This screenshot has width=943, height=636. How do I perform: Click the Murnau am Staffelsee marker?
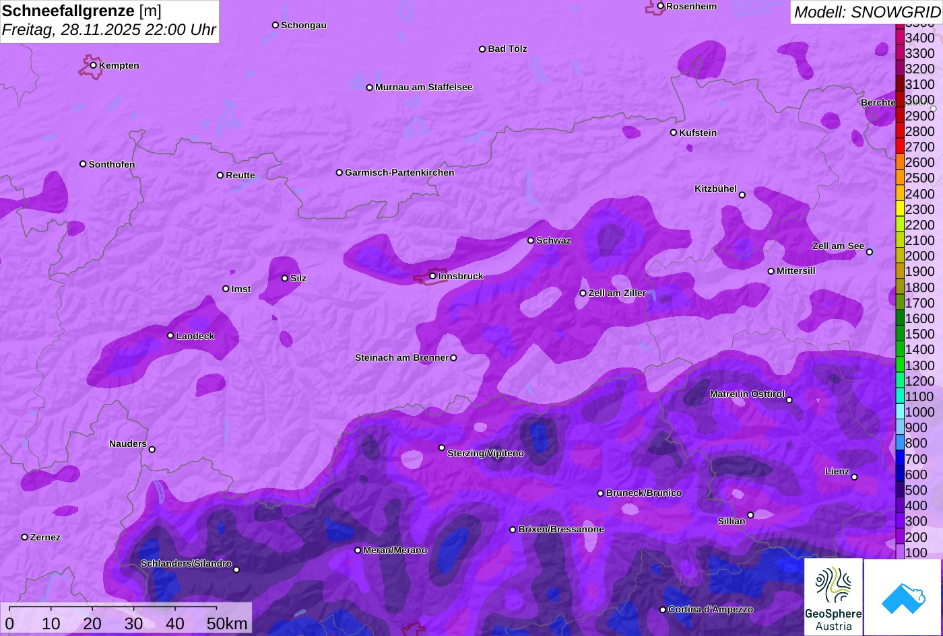(x=370, y=87)
